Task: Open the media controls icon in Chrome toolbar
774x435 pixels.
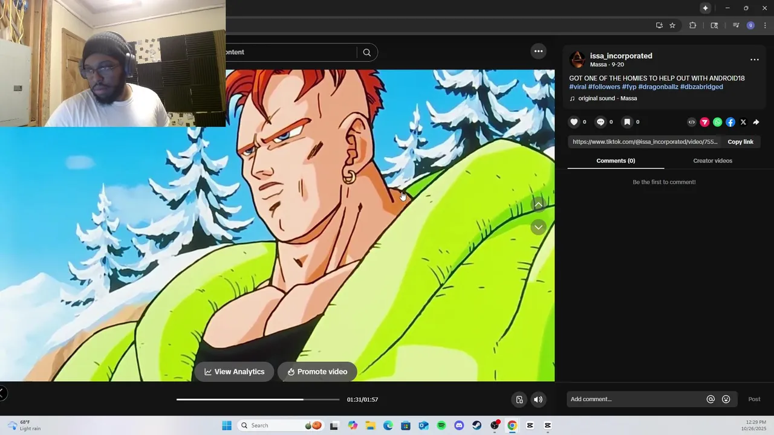Action: [x=736, y=25]
